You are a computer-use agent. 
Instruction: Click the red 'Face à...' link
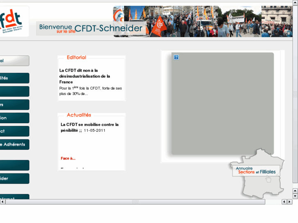click(x=68, y=158)
